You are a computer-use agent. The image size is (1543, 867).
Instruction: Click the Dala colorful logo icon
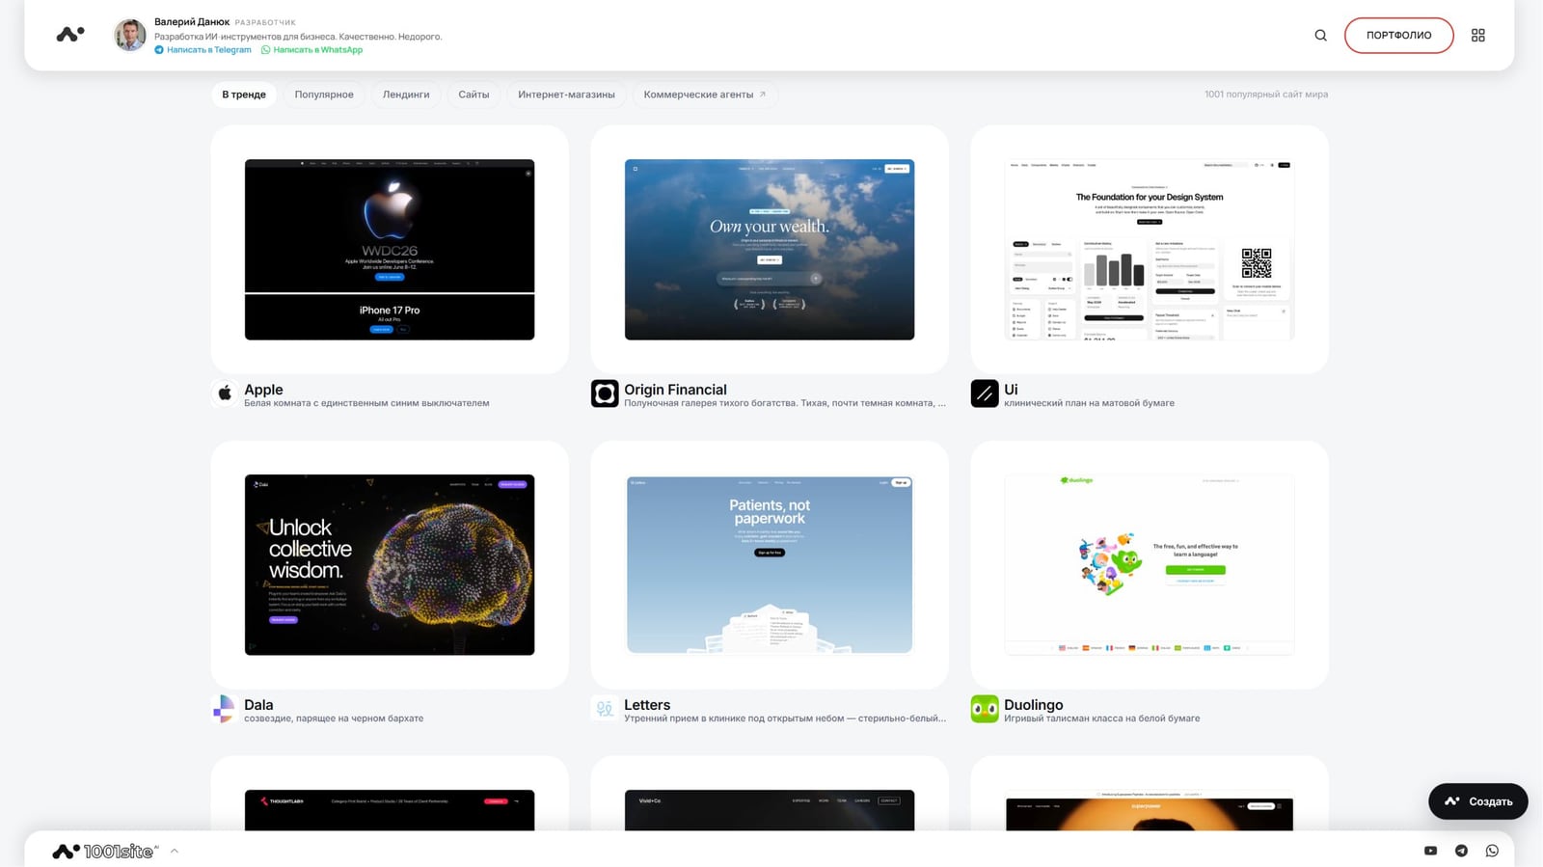[x=225, y=709]
